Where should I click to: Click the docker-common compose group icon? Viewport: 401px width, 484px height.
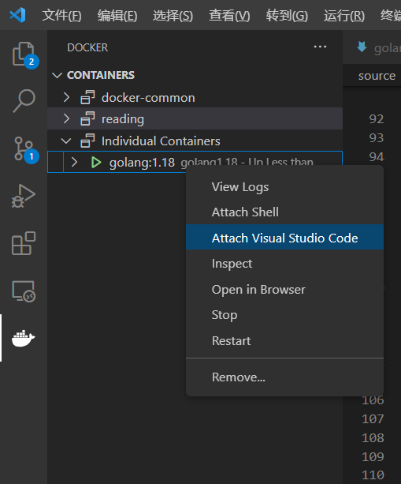(87, 98)
